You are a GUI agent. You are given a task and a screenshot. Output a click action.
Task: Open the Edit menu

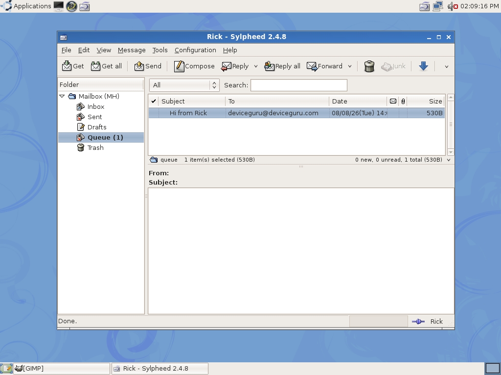(x=84, y=50)
